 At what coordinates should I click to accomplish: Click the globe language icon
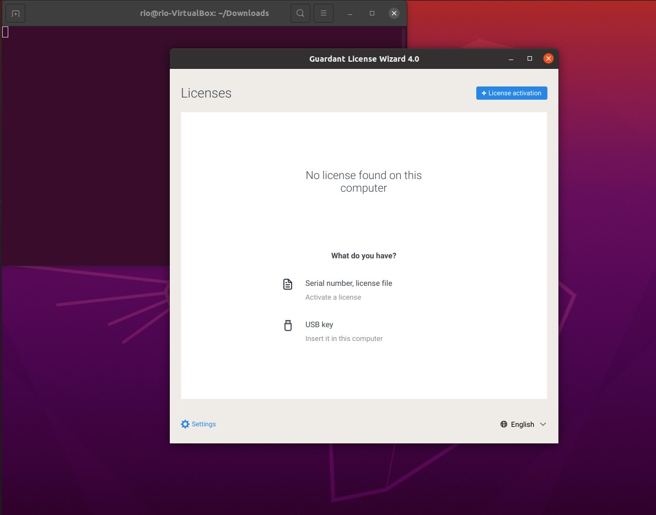[504, 424]
